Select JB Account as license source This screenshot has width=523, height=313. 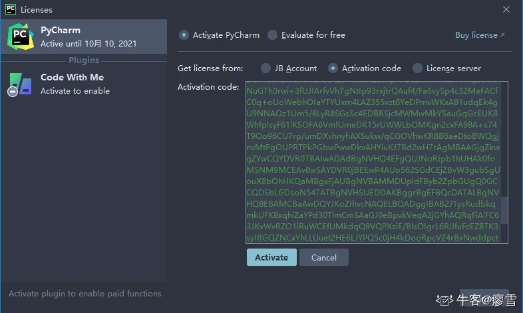266,68
